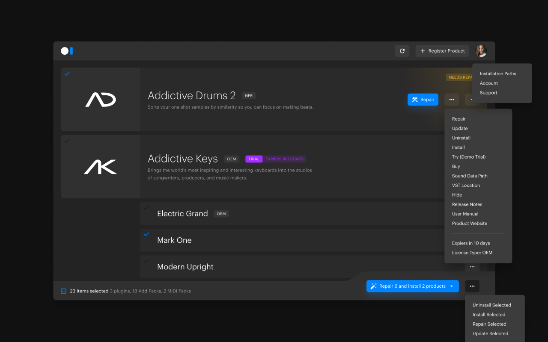Open bottom bar three-dot bulk actions menu
The height and width of the screenshot is (342, 548).
tap(472, 286)
